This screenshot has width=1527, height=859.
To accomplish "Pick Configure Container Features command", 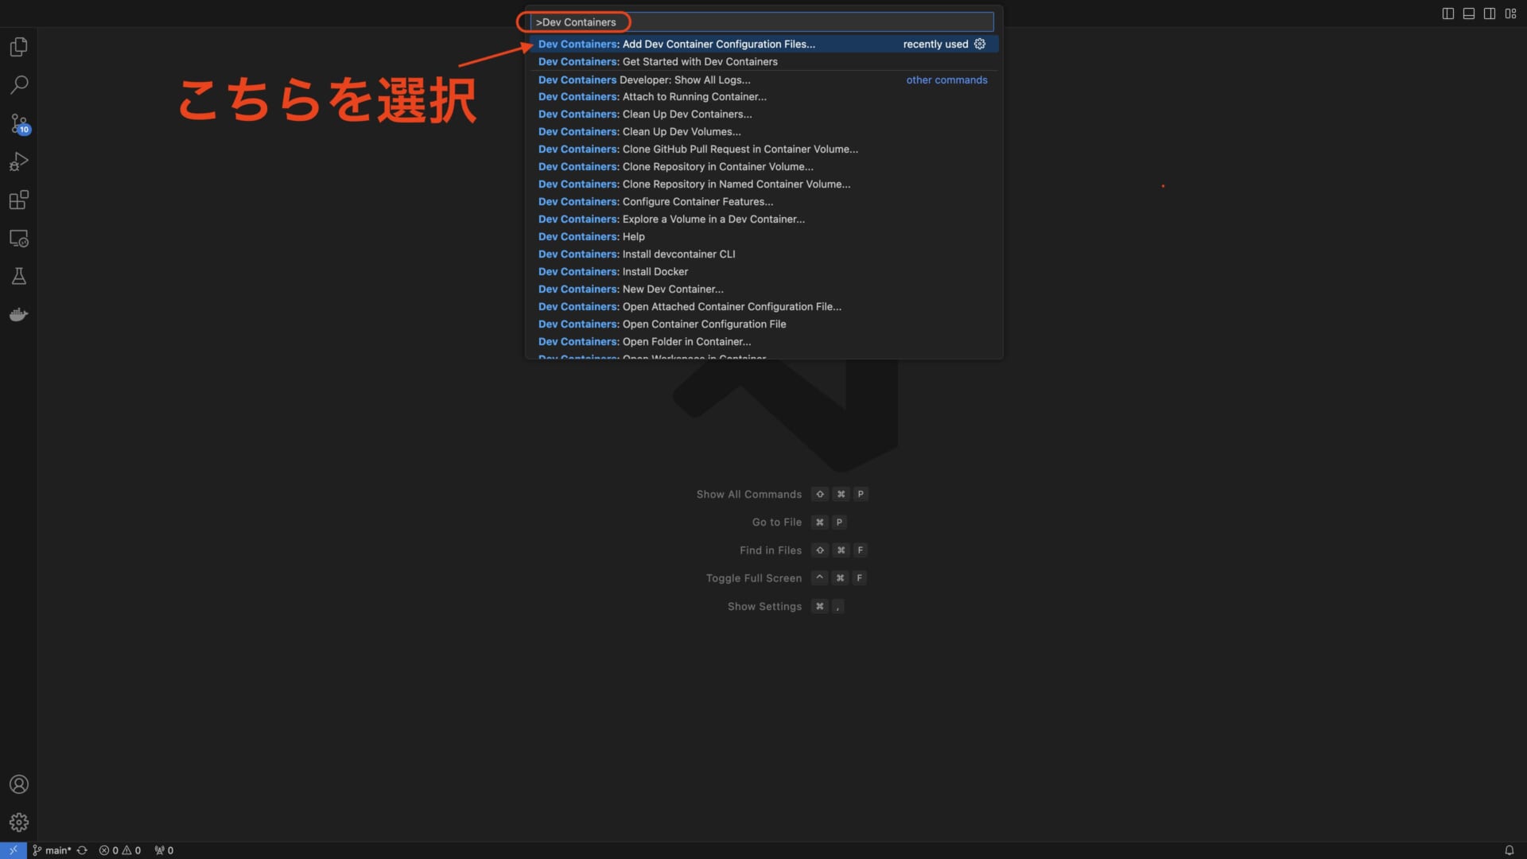I will pos(763,202).
